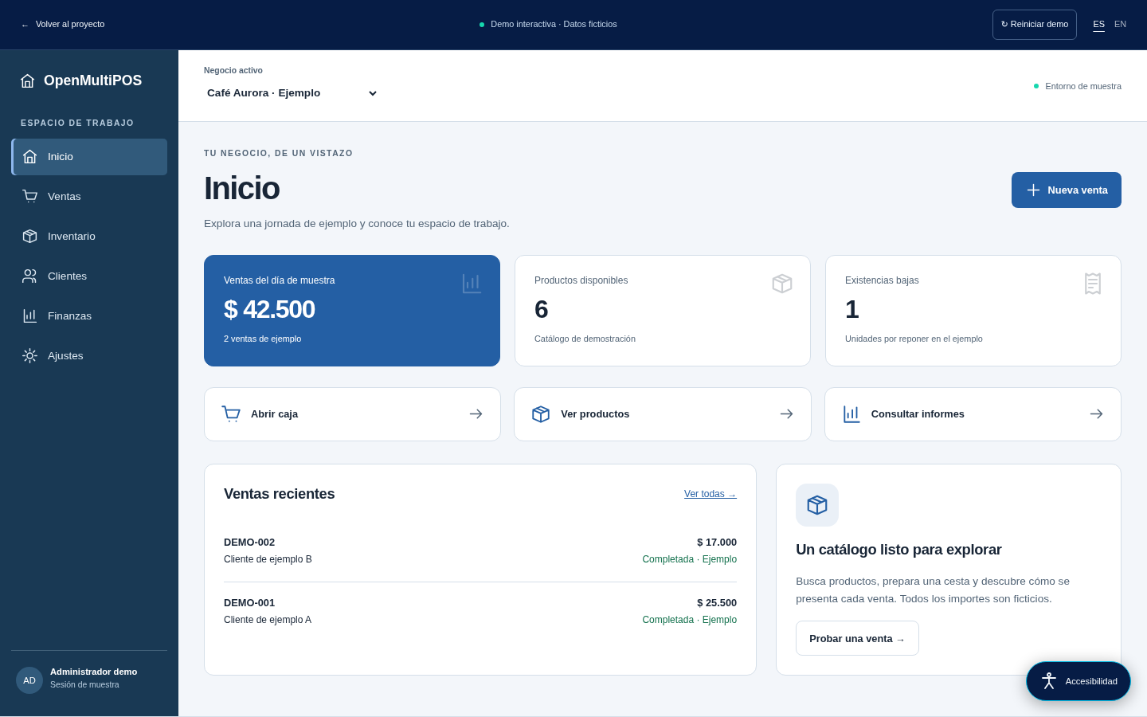
Task: Click the AD avatar of Administrador demo
Action: pyautogui.click(x=29, y=680)
